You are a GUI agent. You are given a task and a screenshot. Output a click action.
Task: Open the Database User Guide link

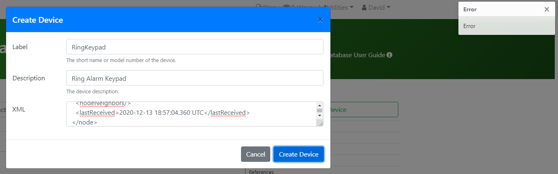coord(358,55)
